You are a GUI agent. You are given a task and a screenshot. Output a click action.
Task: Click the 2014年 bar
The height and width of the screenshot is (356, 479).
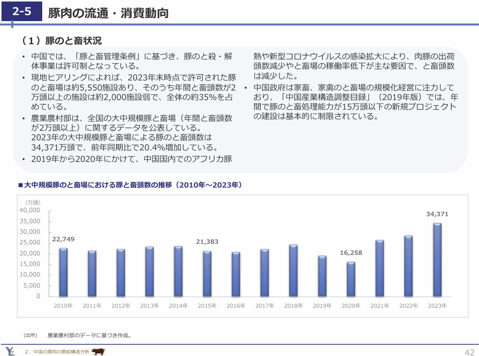point(178,272)
